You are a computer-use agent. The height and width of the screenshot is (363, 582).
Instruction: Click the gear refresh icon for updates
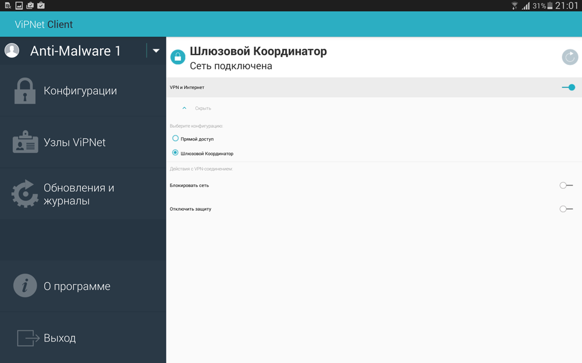(25, 194)
